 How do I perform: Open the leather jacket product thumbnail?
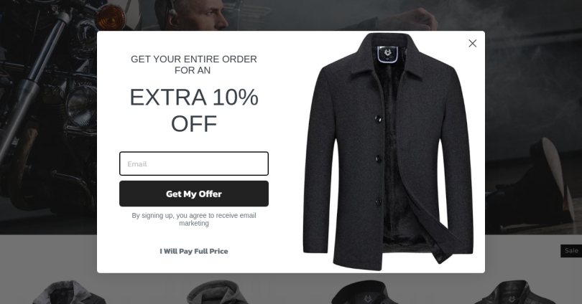[x=514, y=292]
